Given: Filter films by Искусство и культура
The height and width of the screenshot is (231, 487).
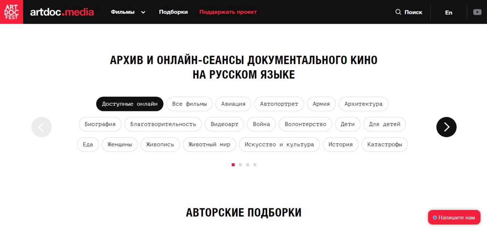Looking at the screenshot, I should (x=279, y=144).
